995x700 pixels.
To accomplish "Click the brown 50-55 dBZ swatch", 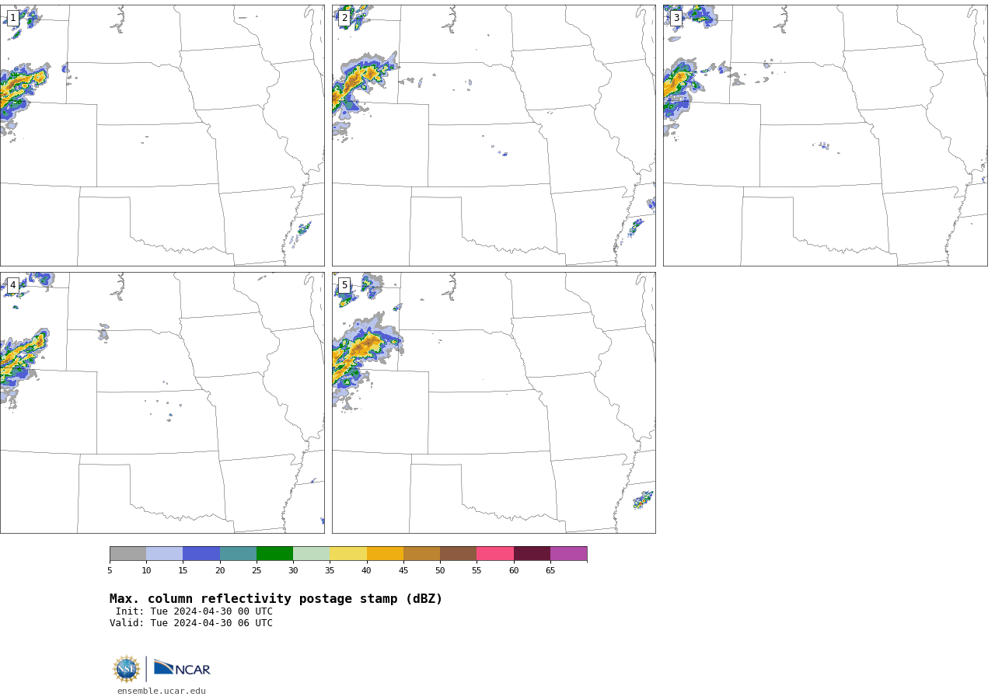I will pyautogui.click(x=458, y=554).
